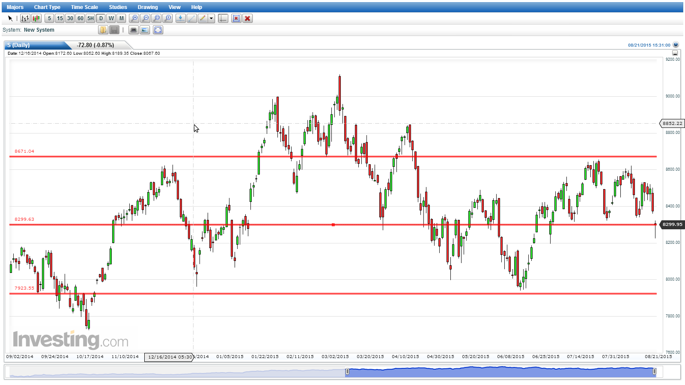This screenshot has width=685, height=385.
Task: Click the blue globe icon near timestamp
Action: [676, 44]
